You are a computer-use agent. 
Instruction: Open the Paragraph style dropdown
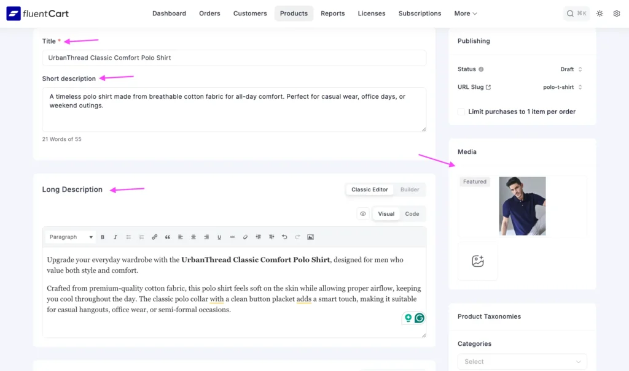[69, 237]
